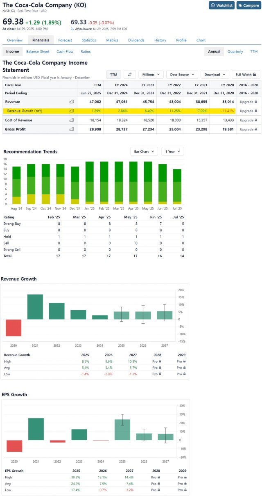Click the Strong Buy rating row label
Image resolution: width=262 pixels, height=496 pixels.
[x=12, y=224]
